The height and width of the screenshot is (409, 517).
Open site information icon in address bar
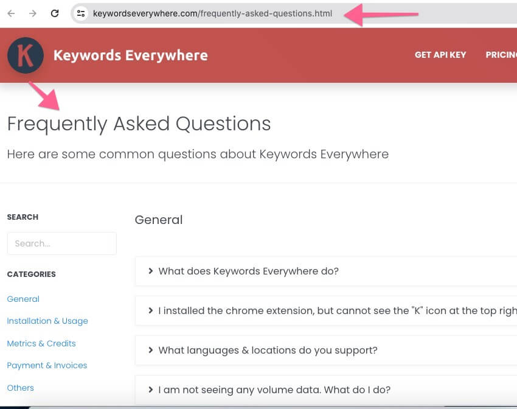coord(81,13)
